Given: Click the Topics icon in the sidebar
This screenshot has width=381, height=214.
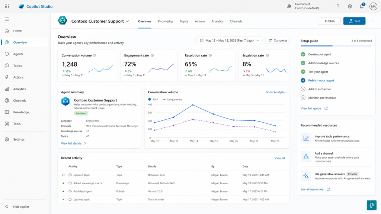Looking at the screenshot, I should pos(7,65).
